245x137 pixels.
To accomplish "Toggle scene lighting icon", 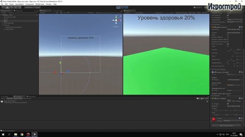I will 61,13.
